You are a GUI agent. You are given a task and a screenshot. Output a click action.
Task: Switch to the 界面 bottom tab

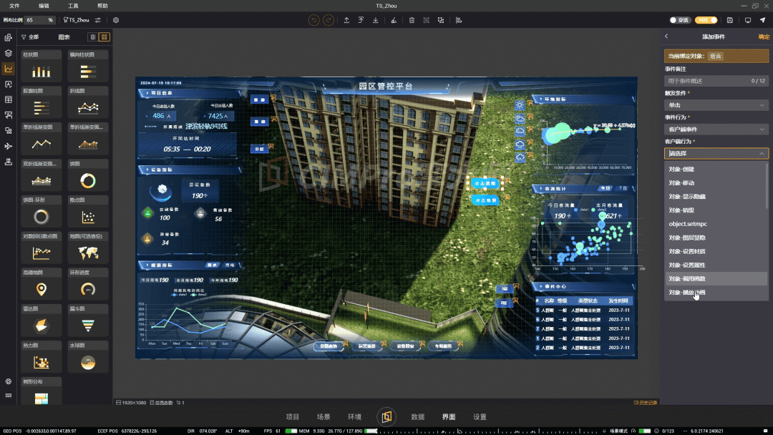[x=449, y=417]
